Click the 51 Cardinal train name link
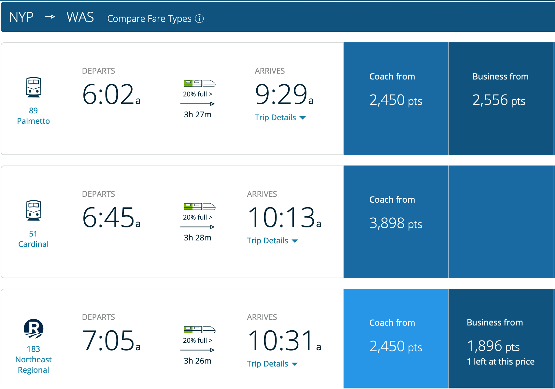The width and height of the screenshot is (555, 389). pos(33,238)
